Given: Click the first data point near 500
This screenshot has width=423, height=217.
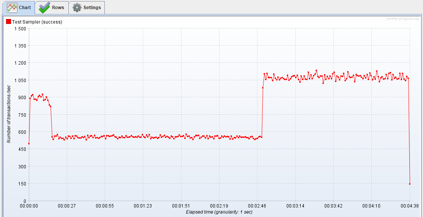Looking at the screenshot, I should pyautogui.click(x=29, y=144).
